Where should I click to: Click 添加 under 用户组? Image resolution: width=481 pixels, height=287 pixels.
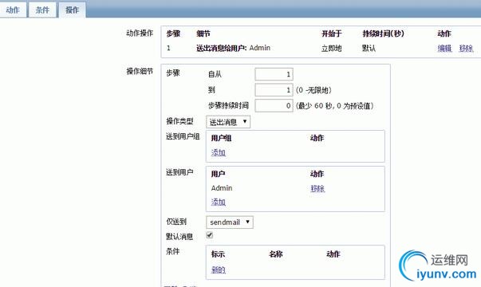(219, 152)
